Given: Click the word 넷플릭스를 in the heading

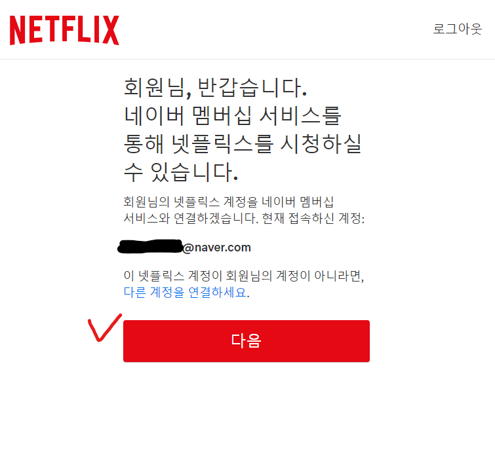Looking at the screenshot, I should tap(222, 143).
